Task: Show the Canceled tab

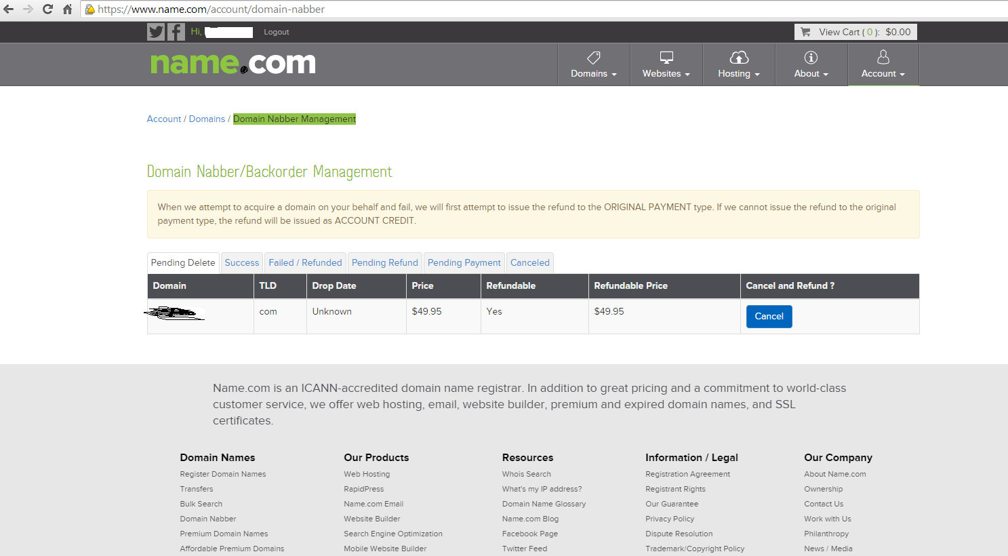Action: click(530, 263)
